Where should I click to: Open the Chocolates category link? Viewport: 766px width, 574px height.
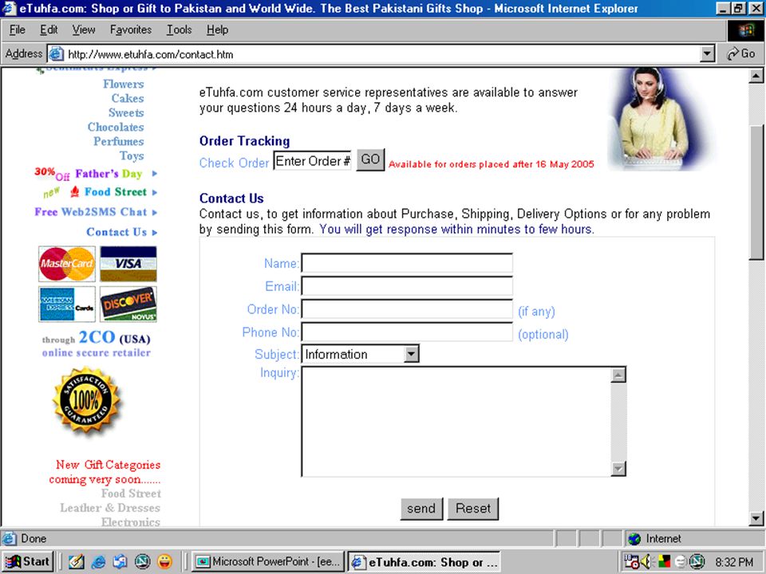pos(116,127)
